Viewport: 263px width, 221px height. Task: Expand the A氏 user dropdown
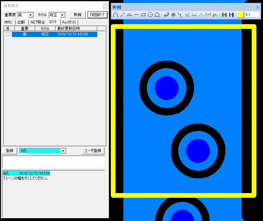pyautogui.click(x=63, y=151)
